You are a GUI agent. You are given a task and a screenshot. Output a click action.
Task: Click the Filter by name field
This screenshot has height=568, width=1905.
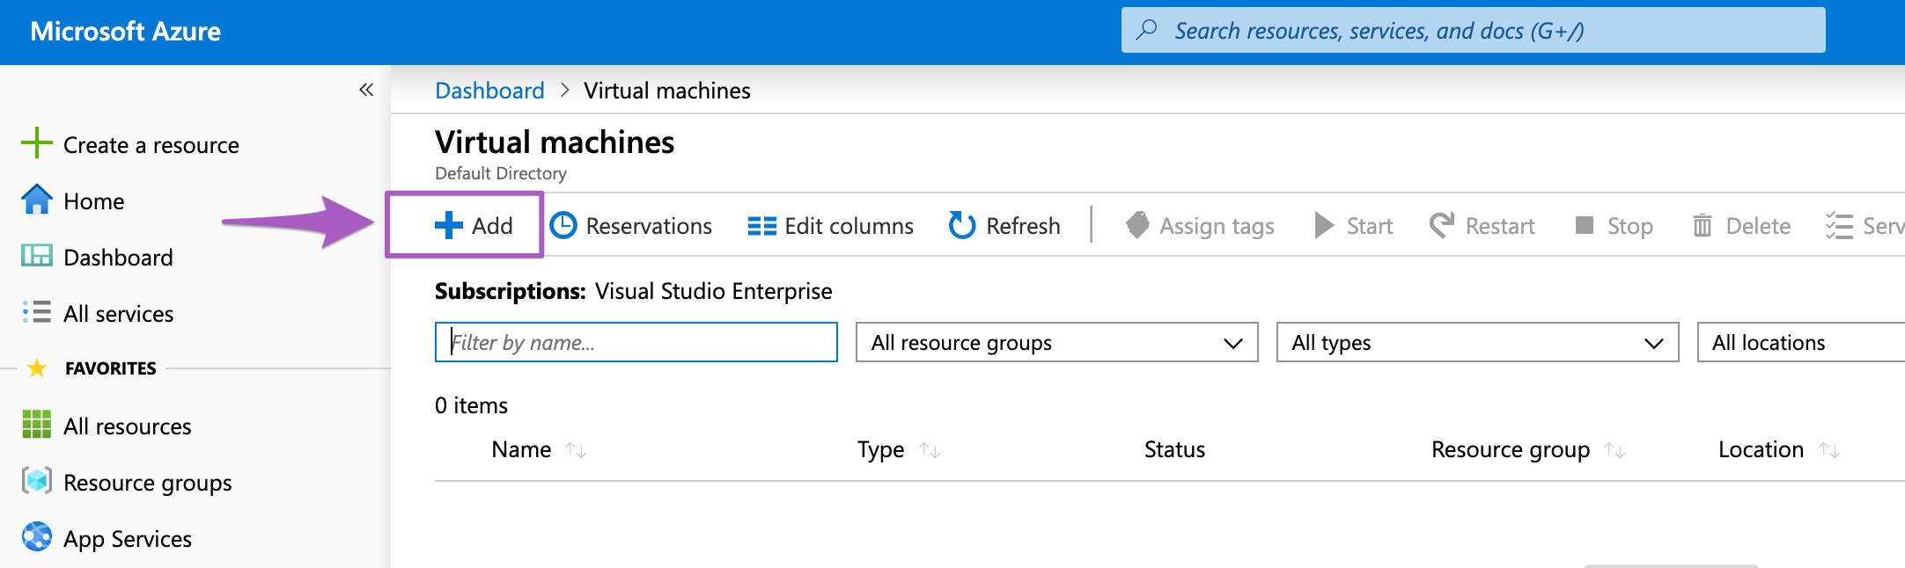pyautogui.click(x=636, y=342)
